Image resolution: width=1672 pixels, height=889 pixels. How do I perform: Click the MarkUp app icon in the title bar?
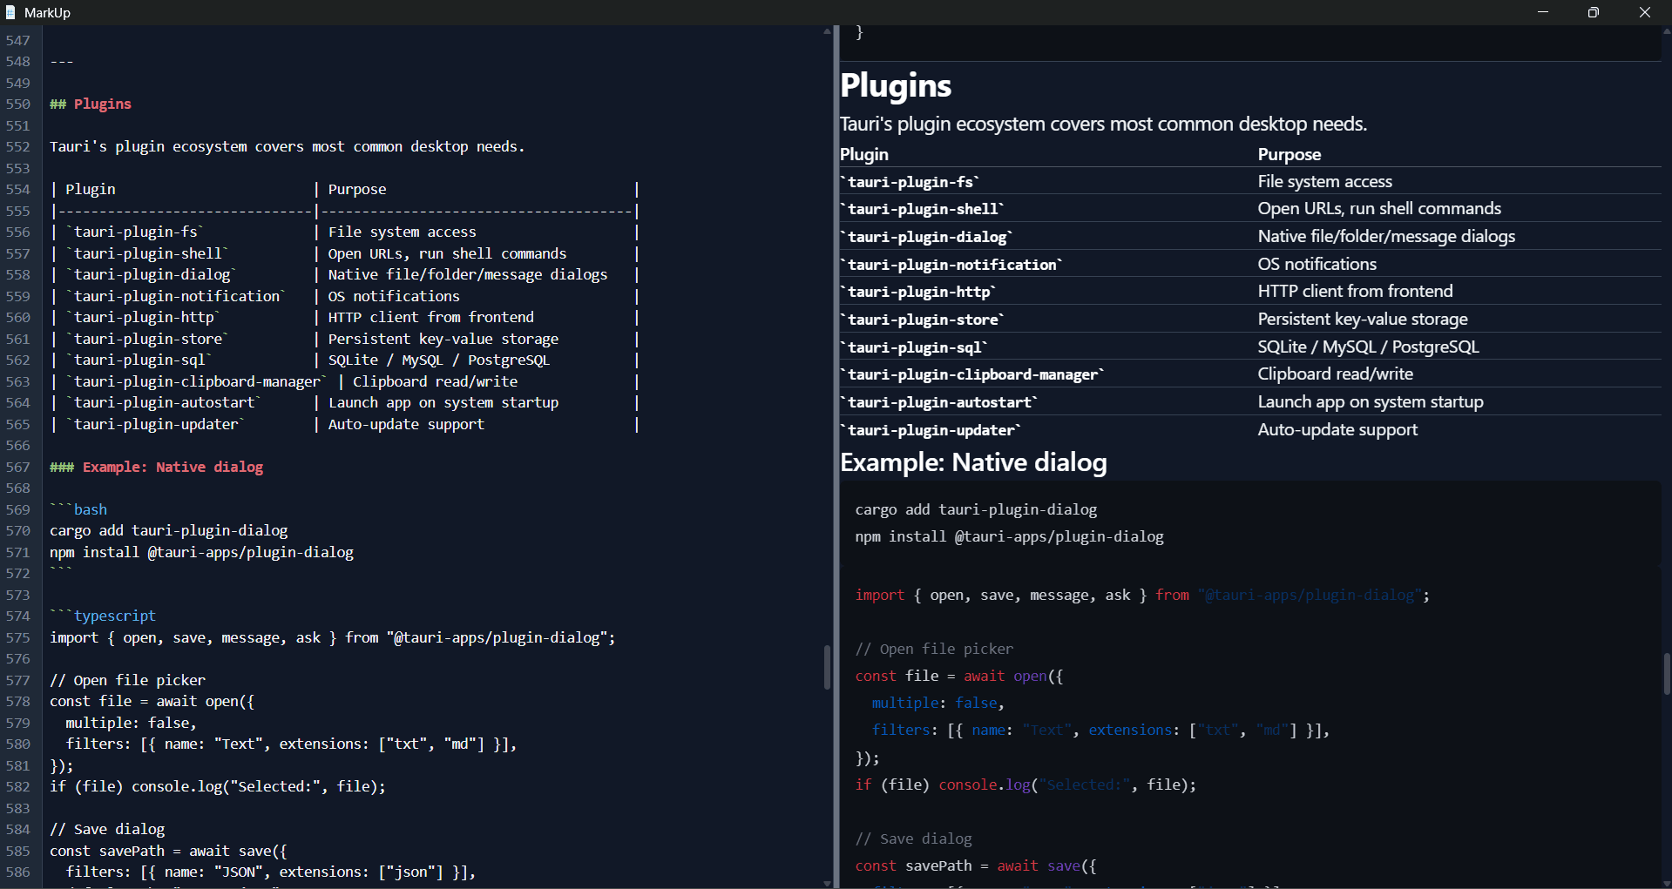10,12
